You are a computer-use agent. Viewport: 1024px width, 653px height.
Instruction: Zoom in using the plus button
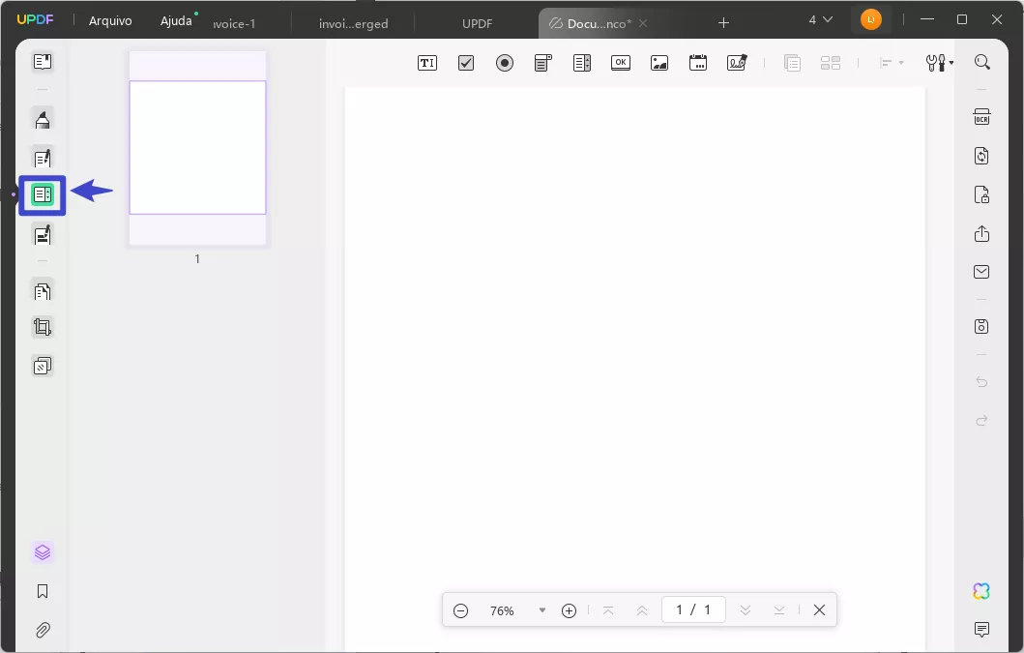pos(569,610)
